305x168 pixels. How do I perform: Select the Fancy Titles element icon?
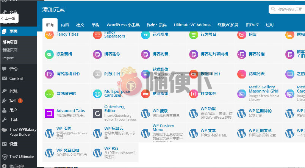[x=49, y=35]
